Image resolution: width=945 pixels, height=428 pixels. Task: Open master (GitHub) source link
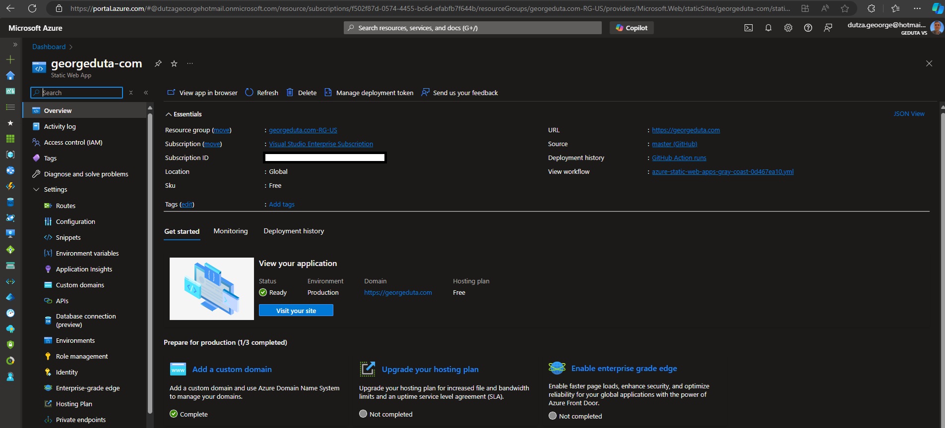coord(675,144)
